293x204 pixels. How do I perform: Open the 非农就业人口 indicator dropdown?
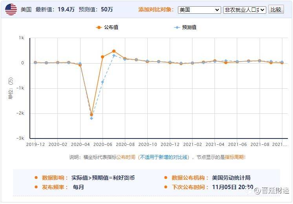(245, 10)
